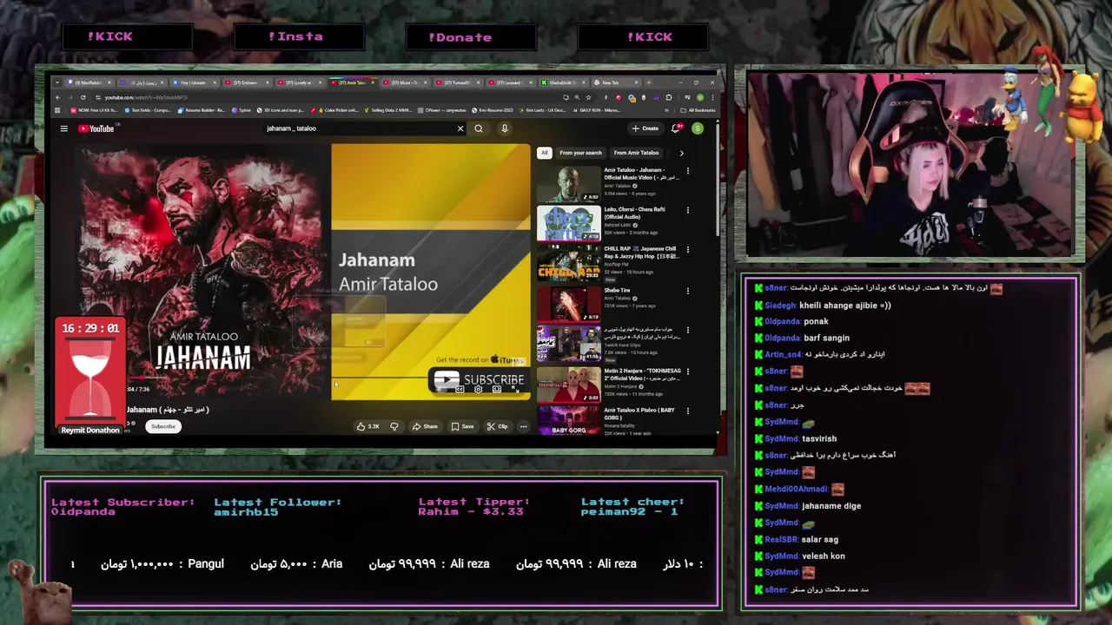
Task: Run the search with the magnifier button
Action: [479, 128]
